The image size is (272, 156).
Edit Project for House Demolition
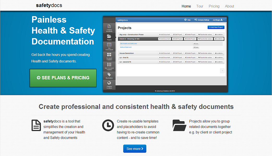point(177,53)
